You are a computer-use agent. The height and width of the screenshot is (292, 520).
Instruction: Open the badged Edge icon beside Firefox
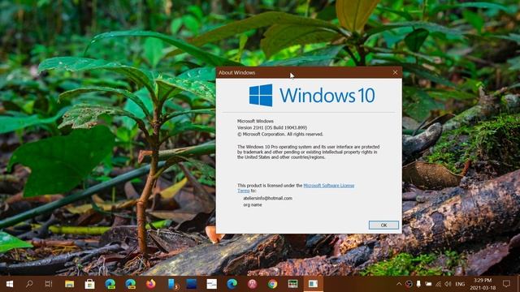tap(130, 284)
